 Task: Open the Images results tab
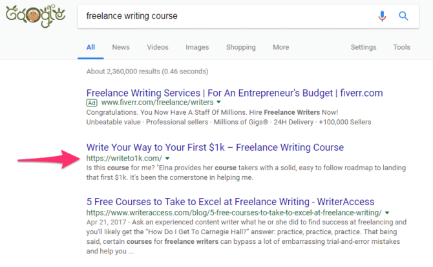(197, 47)
